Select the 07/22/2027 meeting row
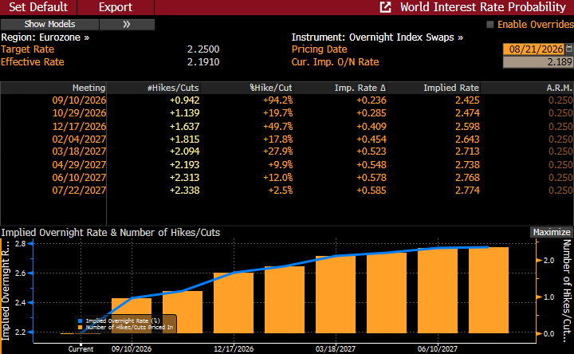 click(287, 191)
